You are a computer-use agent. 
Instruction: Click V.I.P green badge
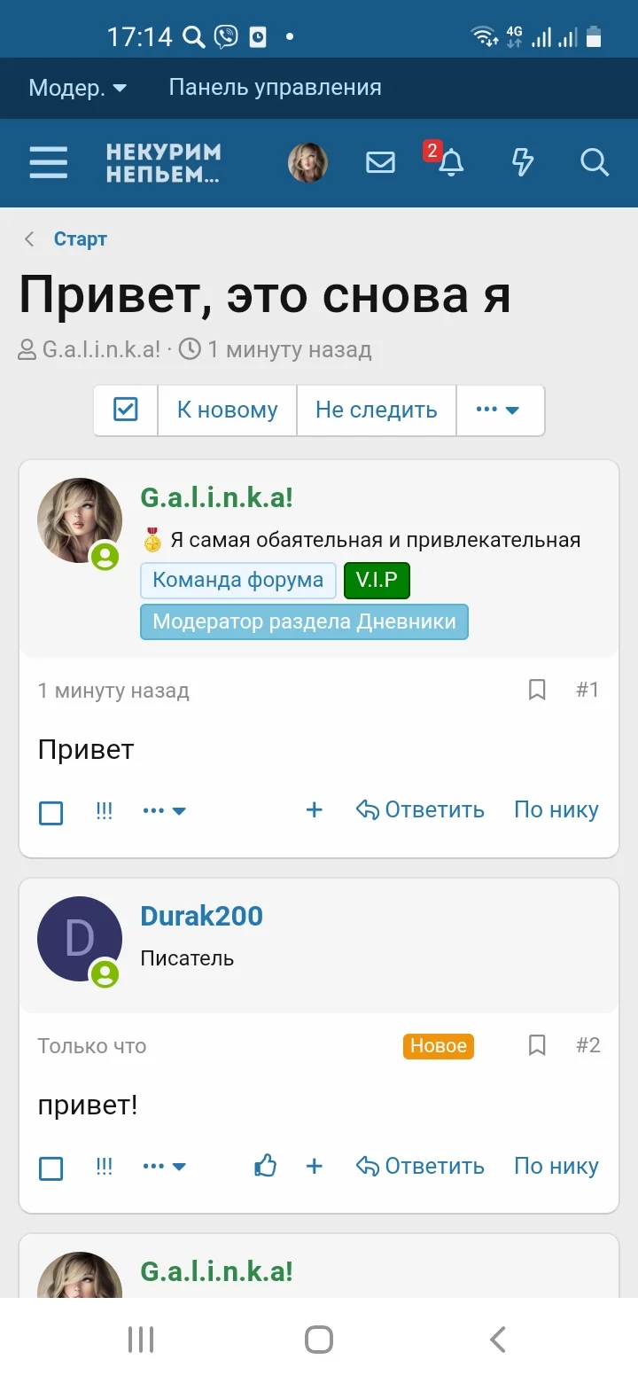pyautogui.click(x=377, y=581)
